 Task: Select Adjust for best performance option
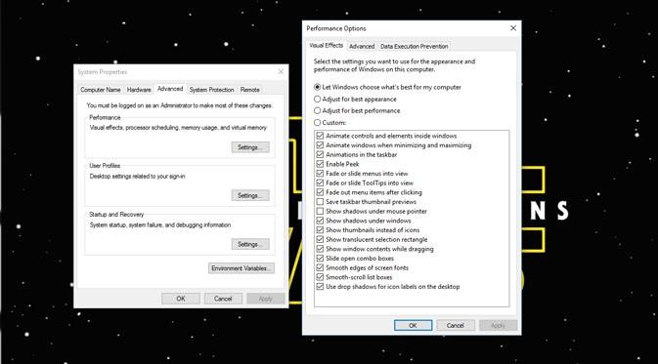coord(317,110)
